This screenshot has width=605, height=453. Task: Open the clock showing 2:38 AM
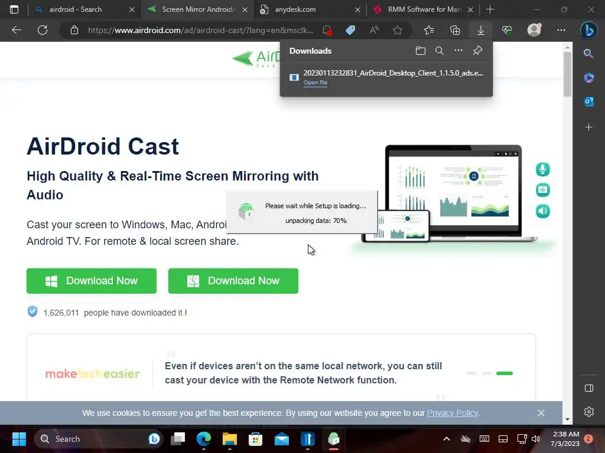point(566,439)
